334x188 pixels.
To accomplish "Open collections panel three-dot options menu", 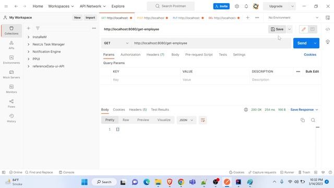I will tap(94, 28).
